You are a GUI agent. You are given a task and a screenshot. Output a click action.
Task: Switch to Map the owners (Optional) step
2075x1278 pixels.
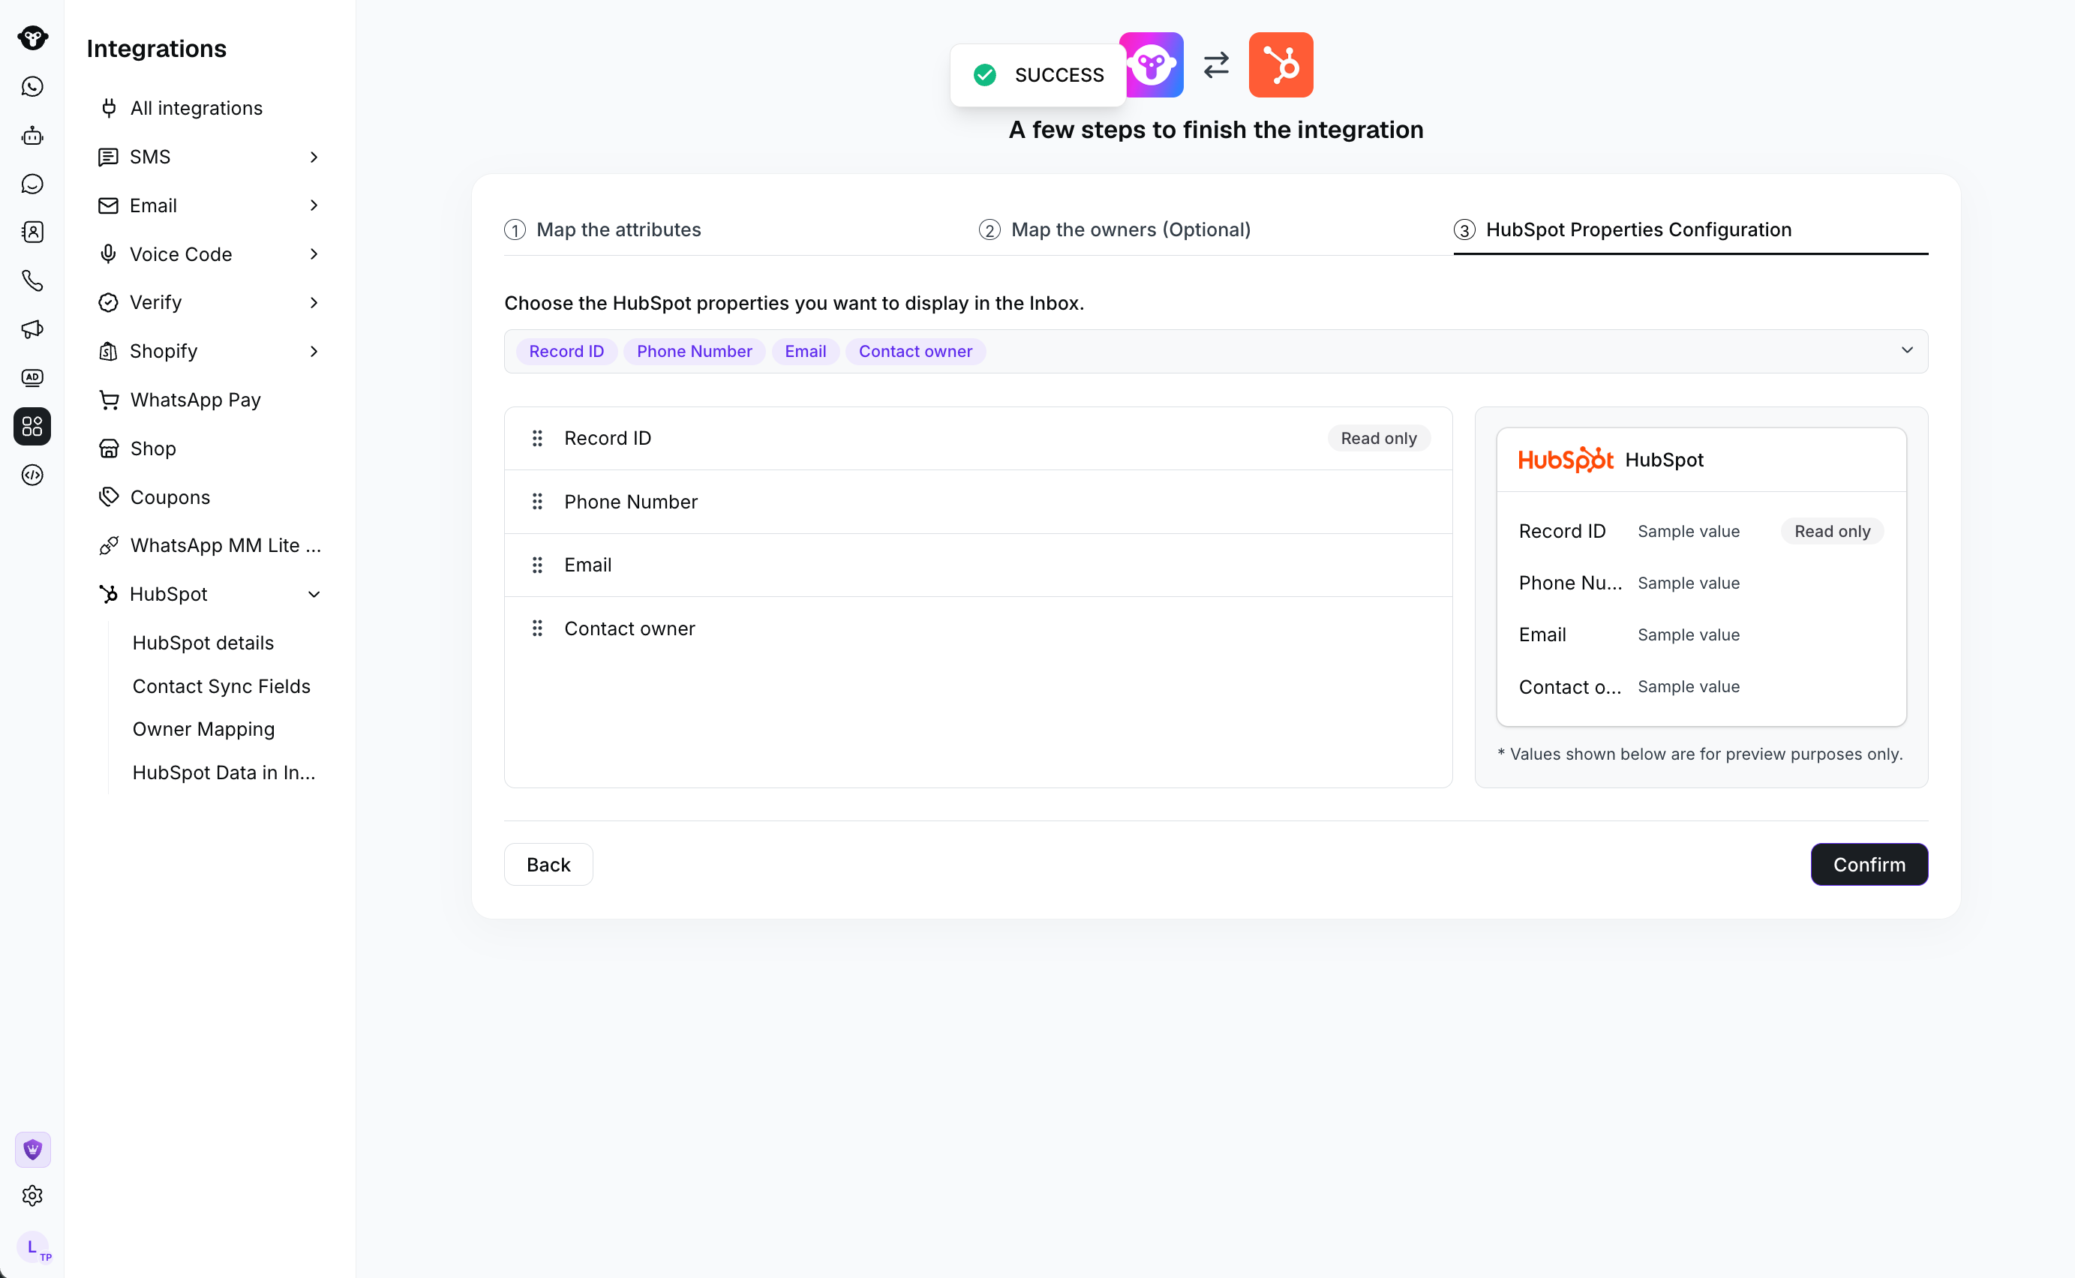1115,230
